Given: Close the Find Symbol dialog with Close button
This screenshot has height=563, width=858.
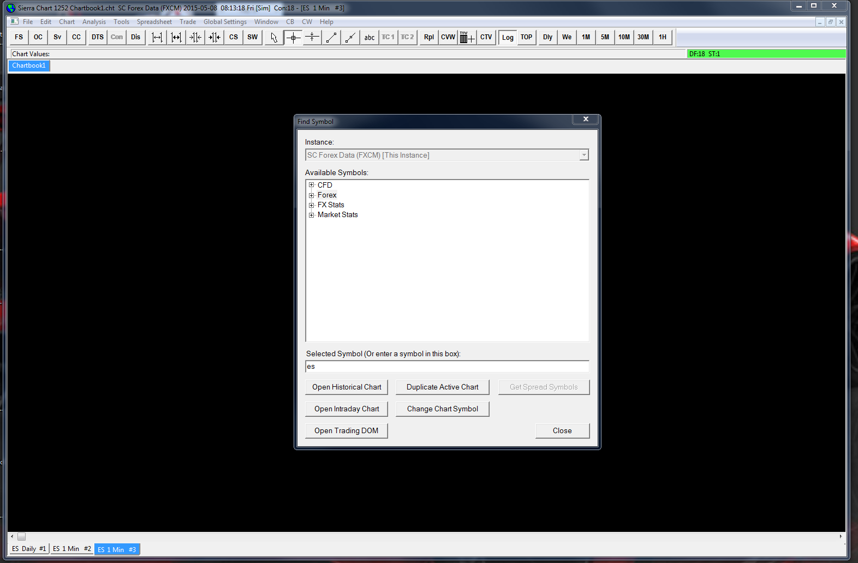Looking at the screenshot, I should click(562, 430).
